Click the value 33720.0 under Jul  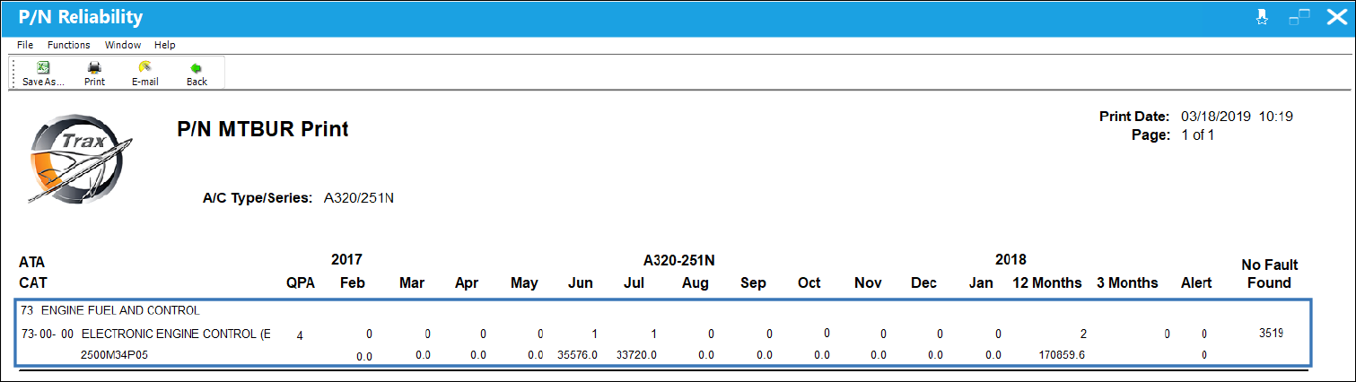point(636,355)
